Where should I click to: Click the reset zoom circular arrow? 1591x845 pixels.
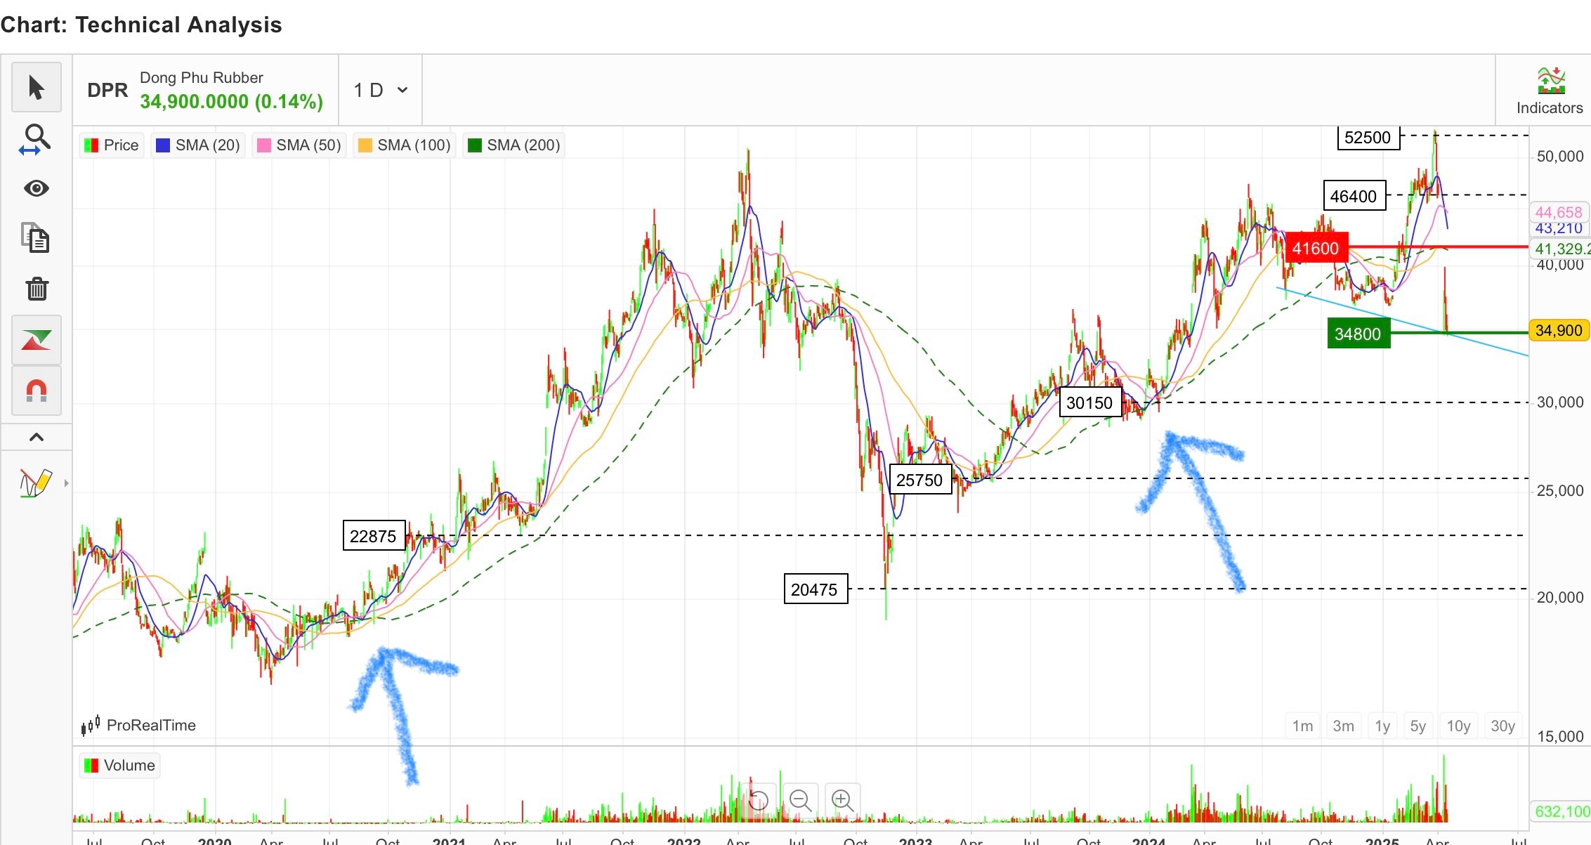(759, 800)
